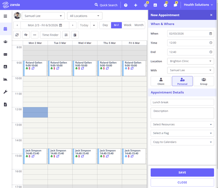Image resolution: width=218 pixels, height=188 pixels.
Task: Open the help question mark icon
Action: 126,5
